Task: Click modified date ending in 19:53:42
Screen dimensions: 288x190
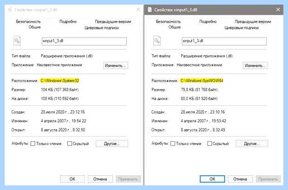Action: click(x=203, y=121)
